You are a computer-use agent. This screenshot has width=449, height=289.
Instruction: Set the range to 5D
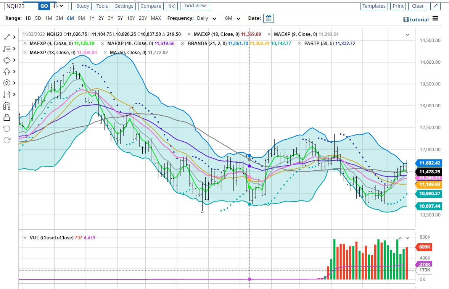coord(38,18)
